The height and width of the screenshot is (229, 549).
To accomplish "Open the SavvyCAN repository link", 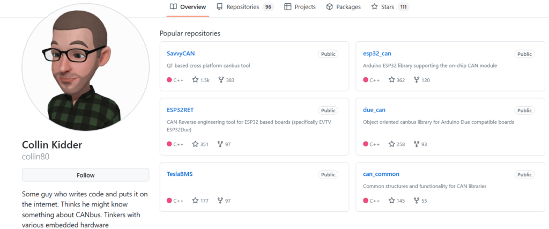I will [180, 54].
